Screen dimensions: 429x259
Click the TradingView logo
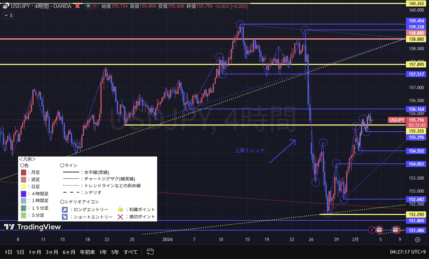pos(32,227)
